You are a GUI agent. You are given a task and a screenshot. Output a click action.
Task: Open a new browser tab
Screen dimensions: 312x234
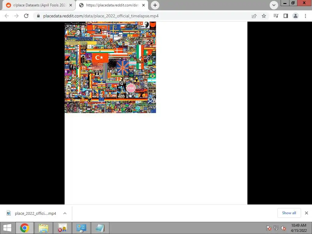tap(155, 5)
